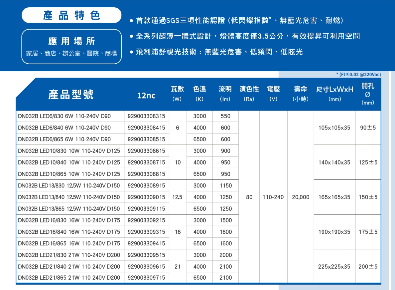This screenshot has width=395, height=290.
Task: Click the 瓦數 (W) column header
Action: (177, 94)
